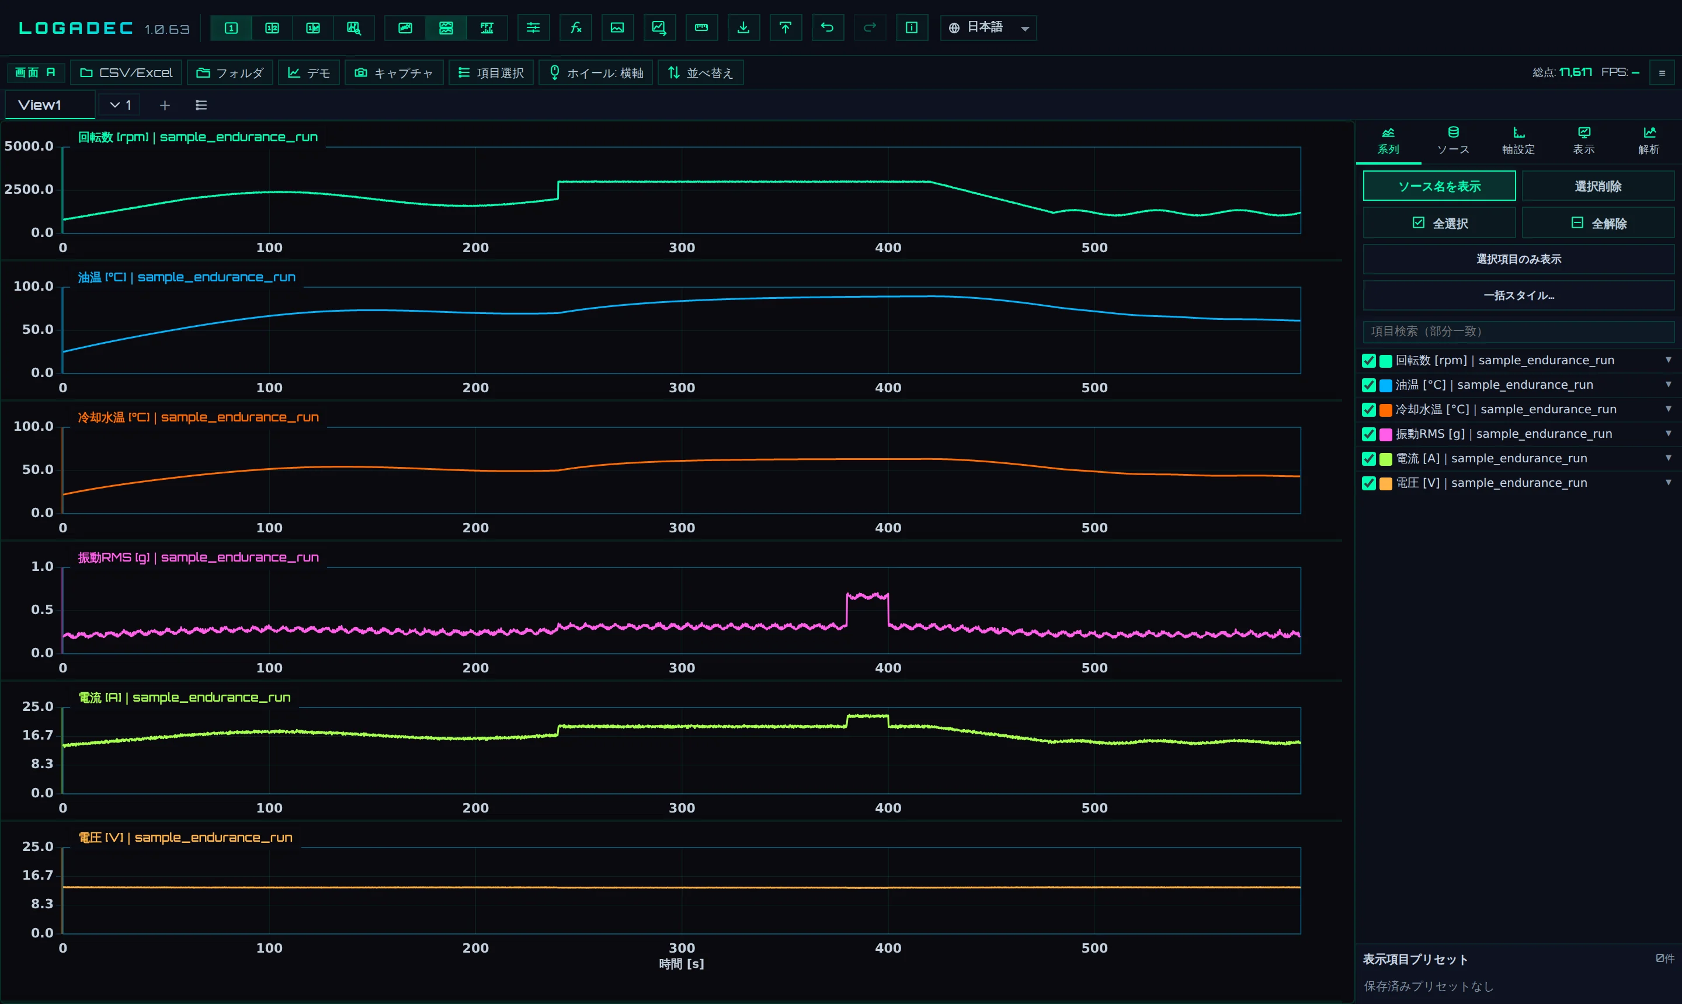
Task: Click the 冷却水温 orange color swatch
Action: 1385,410
